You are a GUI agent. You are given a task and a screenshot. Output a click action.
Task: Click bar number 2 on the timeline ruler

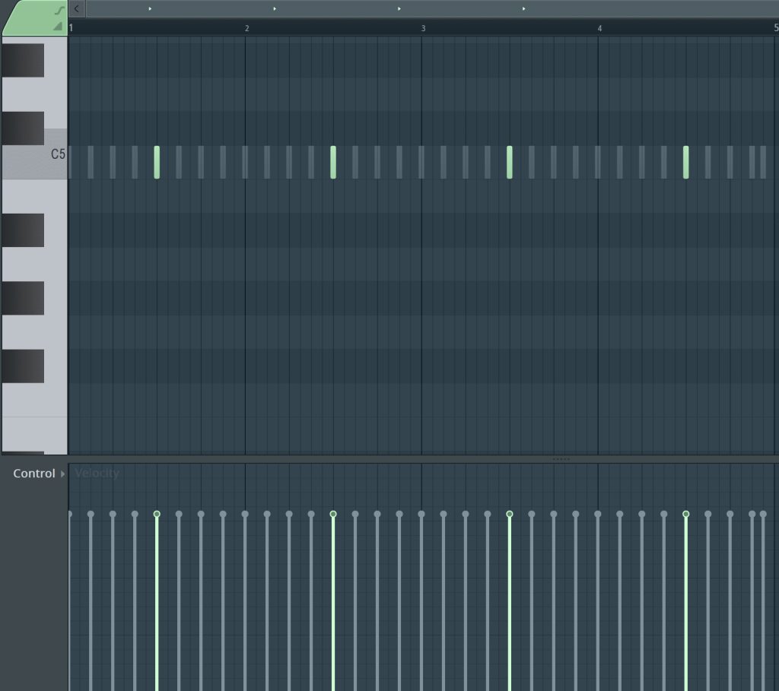coord(246,28)
